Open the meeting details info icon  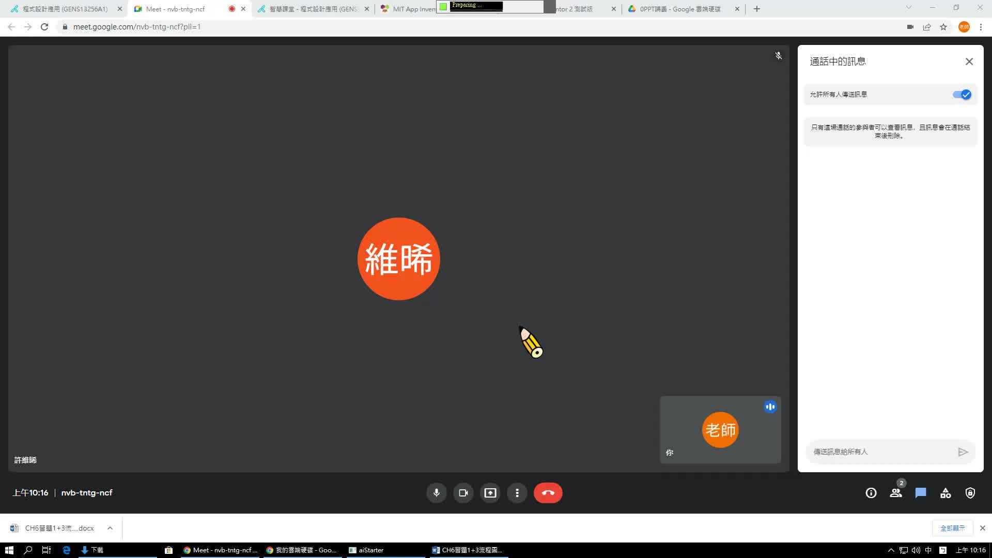tap(871, 493)
